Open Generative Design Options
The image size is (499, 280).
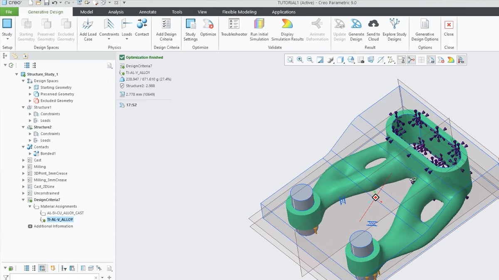[x=425, y=30]
